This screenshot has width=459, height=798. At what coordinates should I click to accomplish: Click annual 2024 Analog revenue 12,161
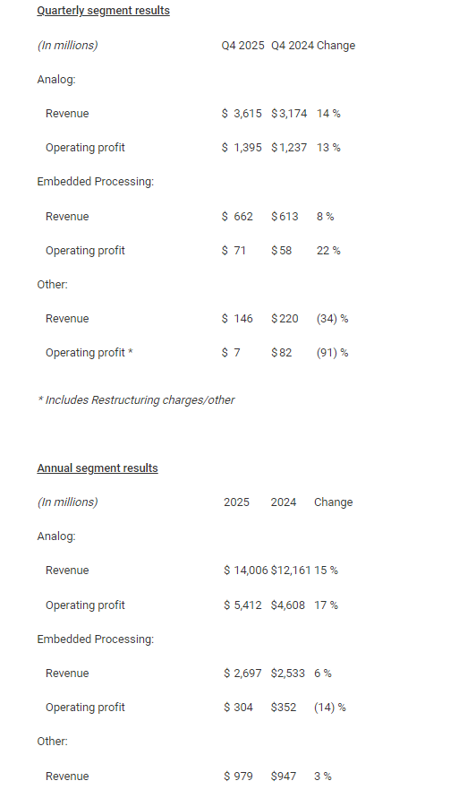click(291, 571)
